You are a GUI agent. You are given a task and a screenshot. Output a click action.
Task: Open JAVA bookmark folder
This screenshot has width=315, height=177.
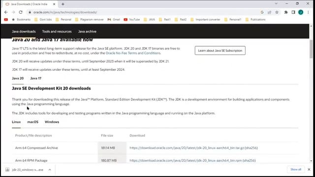(x=150, y=20)
